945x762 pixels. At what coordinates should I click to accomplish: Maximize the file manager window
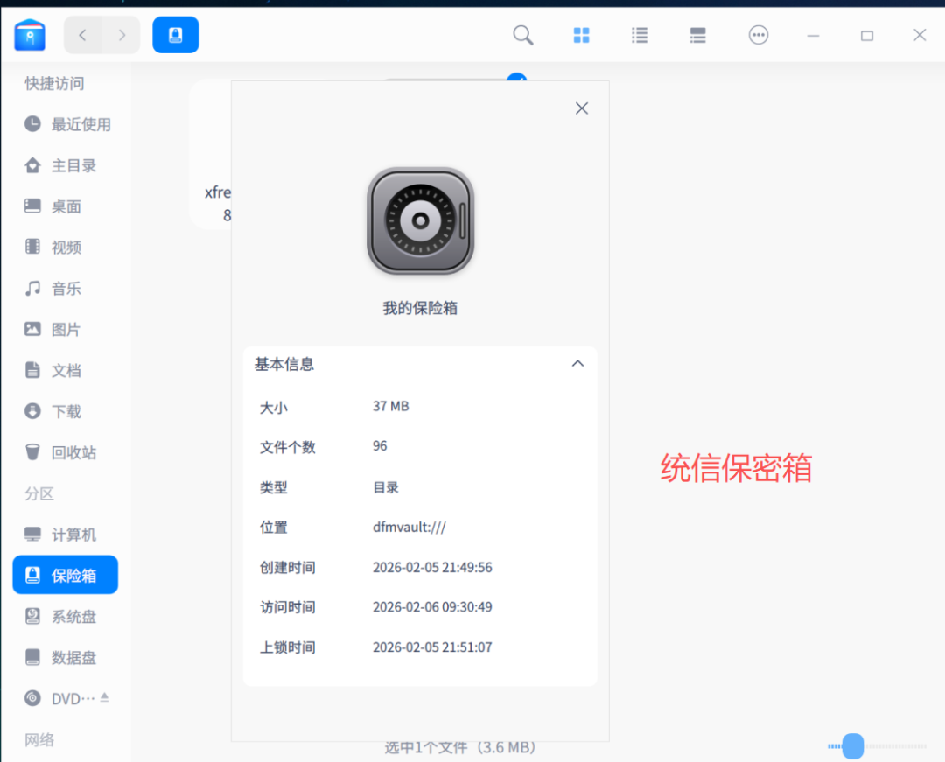[x=866, y=36]
